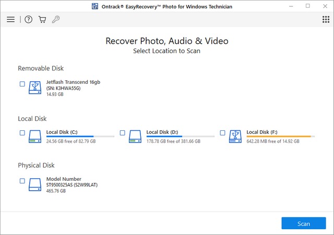Click the Jetflash Transcend USB drive icon
The image size is (334, 235).
click(35, 86)
